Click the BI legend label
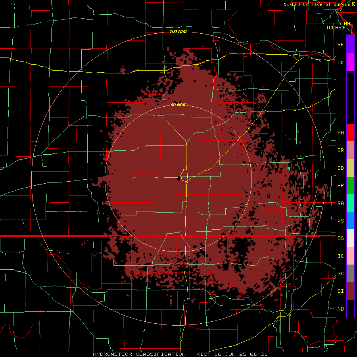357x357 pixels. 340,291
